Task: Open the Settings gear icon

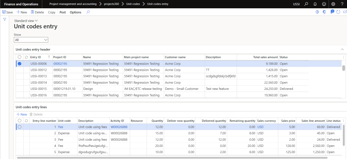Action: [x=333, y=4]
